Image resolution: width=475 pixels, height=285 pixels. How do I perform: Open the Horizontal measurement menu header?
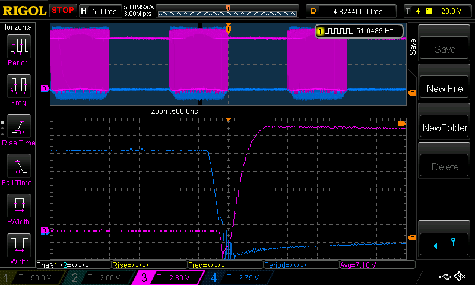(18, 27)
